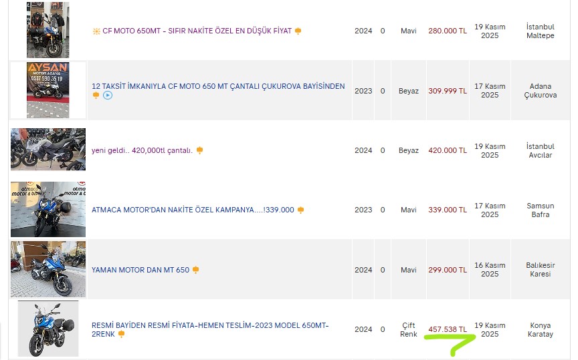Click the orange badge after CF MOTO 650MT title
Screen dimensions: 578x360
pos(298,31)
